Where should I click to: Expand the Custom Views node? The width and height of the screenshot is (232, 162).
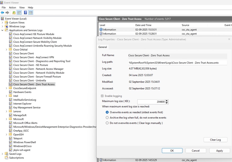coord(2,22)
